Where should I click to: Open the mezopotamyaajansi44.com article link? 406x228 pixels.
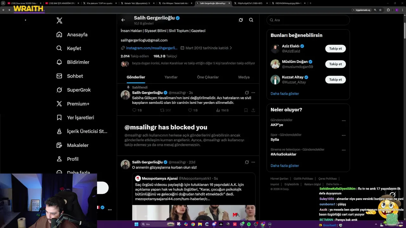(173, 199)
